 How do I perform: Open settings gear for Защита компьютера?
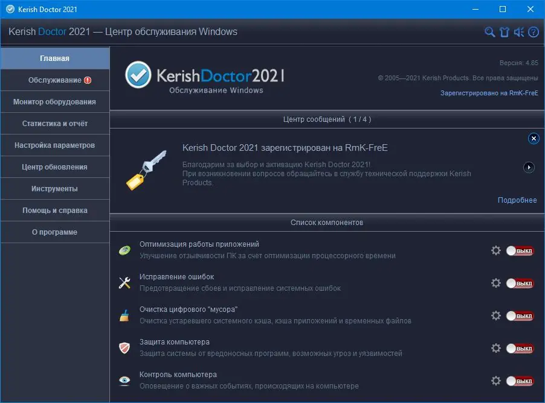(496, 348)
